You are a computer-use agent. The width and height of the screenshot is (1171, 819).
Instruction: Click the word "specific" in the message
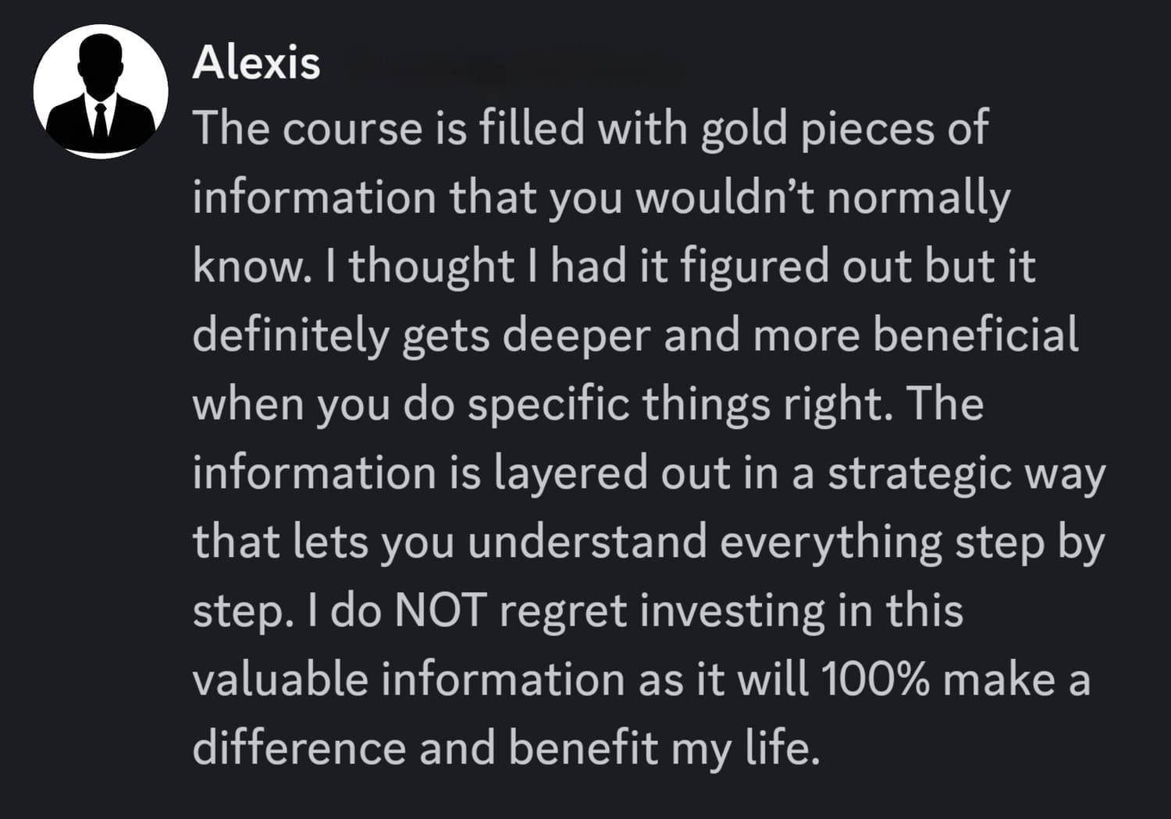549,403
